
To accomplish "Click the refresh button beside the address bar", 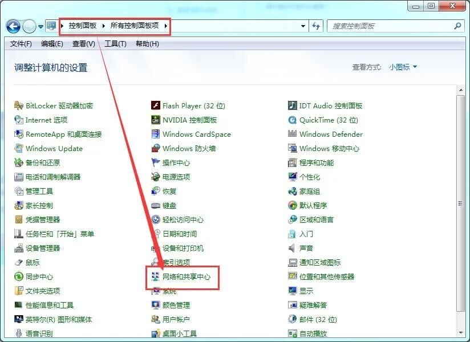I will pos(316,26).
